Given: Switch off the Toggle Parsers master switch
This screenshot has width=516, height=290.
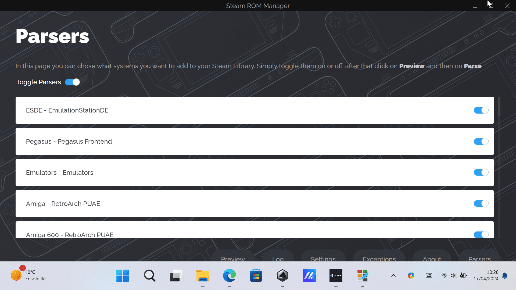Looking at the screenshot, I should [x=72, y=82].
